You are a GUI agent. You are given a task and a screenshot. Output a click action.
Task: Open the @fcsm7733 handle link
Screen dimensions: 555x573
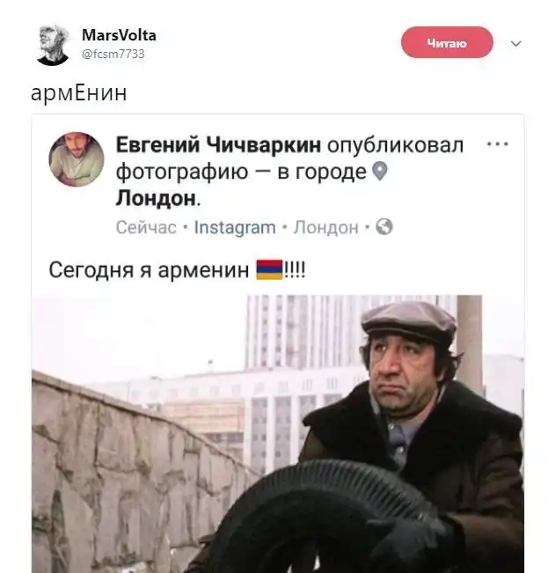pos(113,54)
